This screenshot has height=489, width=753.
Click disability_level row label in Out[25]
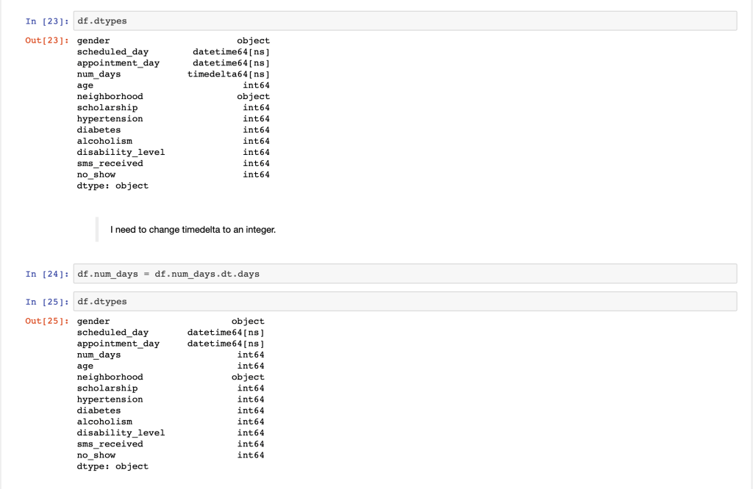(121, 432)
